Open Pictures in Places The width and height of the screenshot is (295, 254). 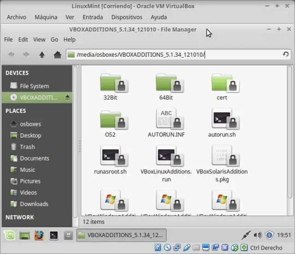pyautogui.click(x=37, y=181)
